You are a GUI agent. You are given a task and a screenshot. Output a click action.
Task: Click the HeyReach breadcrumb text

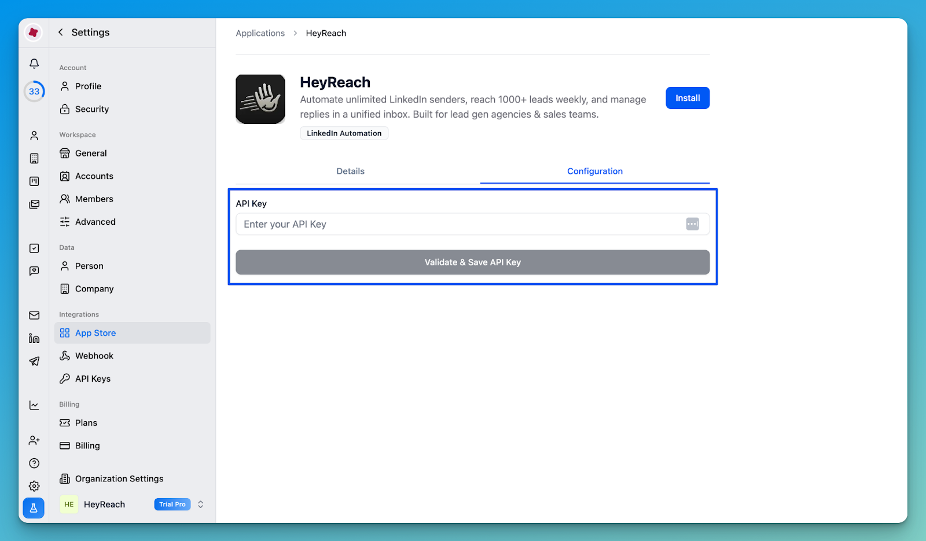tap(326, 33)
